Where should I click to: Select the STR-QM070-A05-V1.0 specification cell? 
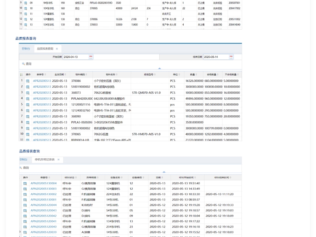click(146, 93)
